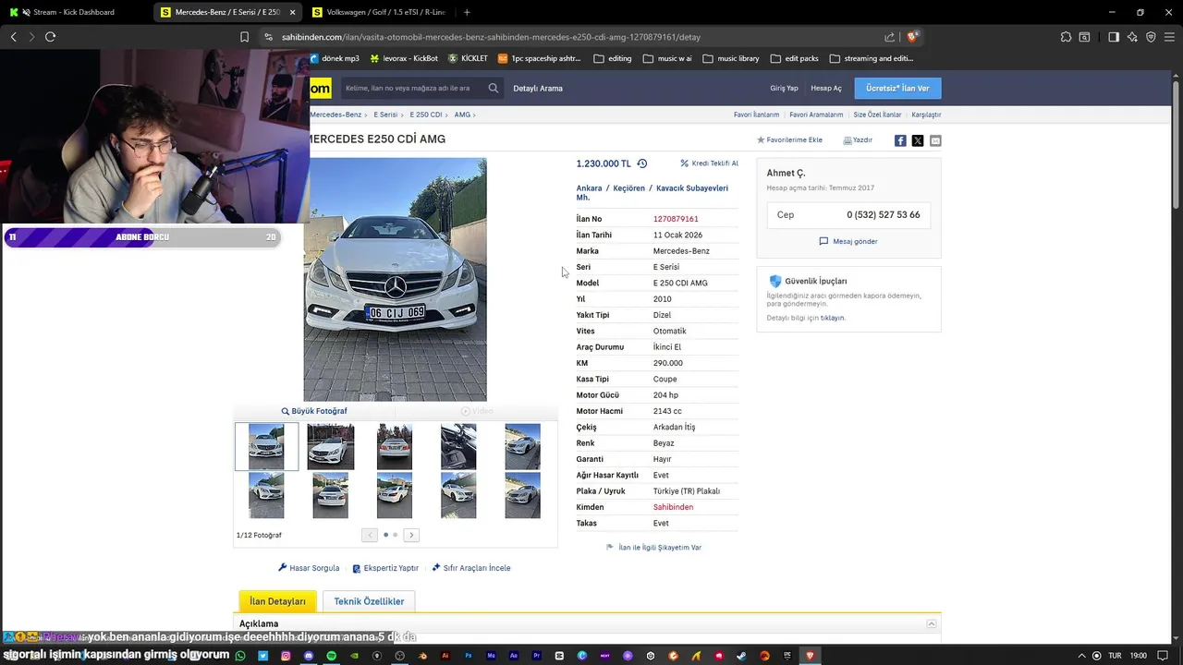The width and height of the screenshot is (1183, 665).
Task: Open Hasar Sorgula link
Action: 309,568
